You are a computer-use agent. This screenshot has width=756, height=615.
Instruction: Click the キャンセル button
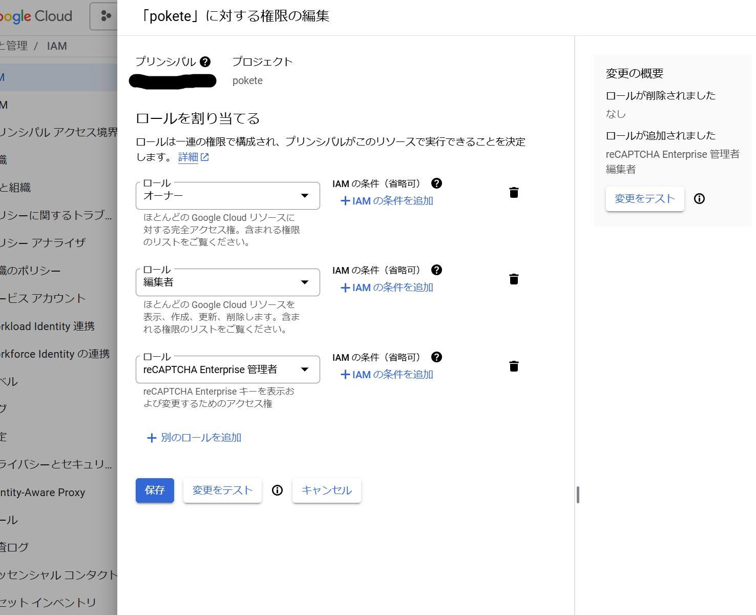tap(327, 490)
